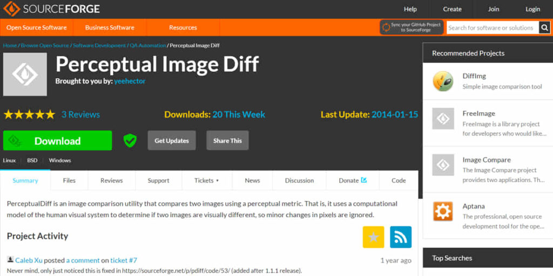
Task: Click the user icon beside Caleb Xu
Action: pos(10,260)
